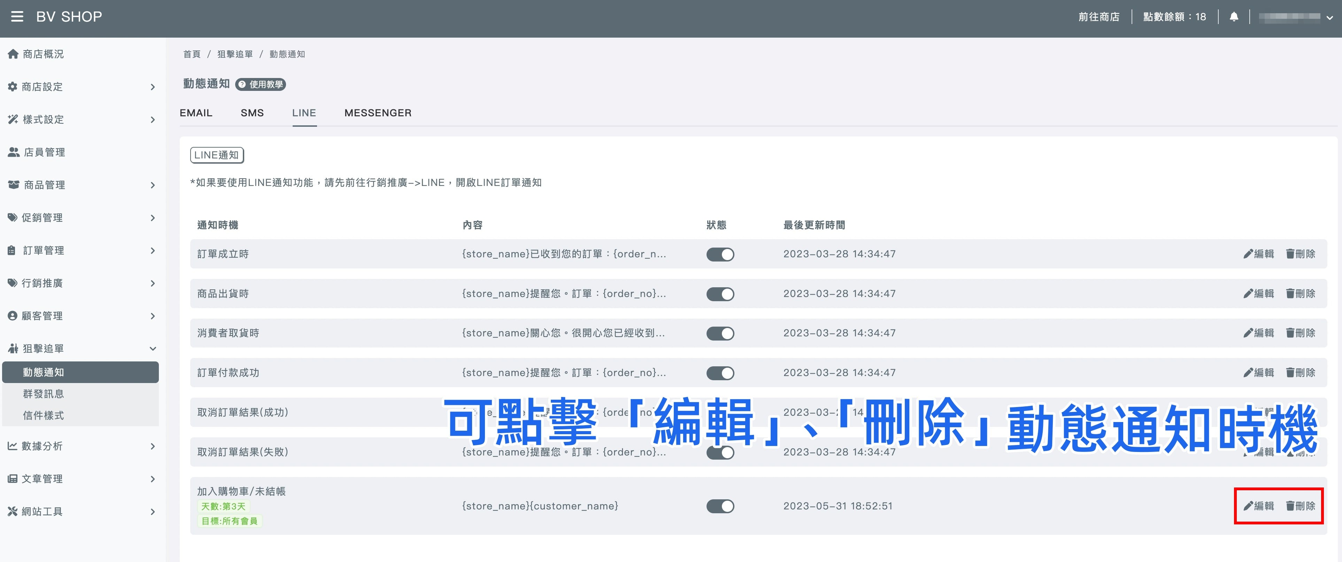The image size is (1342, 562).
Task: Collapse the 狙擊追單 chevron
Action: [x=153, y=349]
